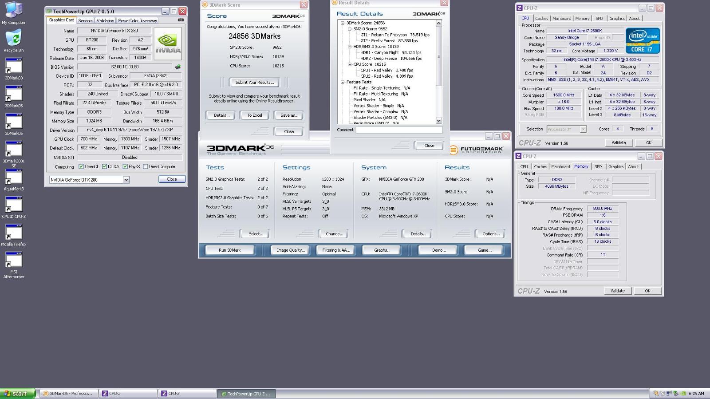
Task: Open Image Quality settings button
Action: [x=291, y=250]
